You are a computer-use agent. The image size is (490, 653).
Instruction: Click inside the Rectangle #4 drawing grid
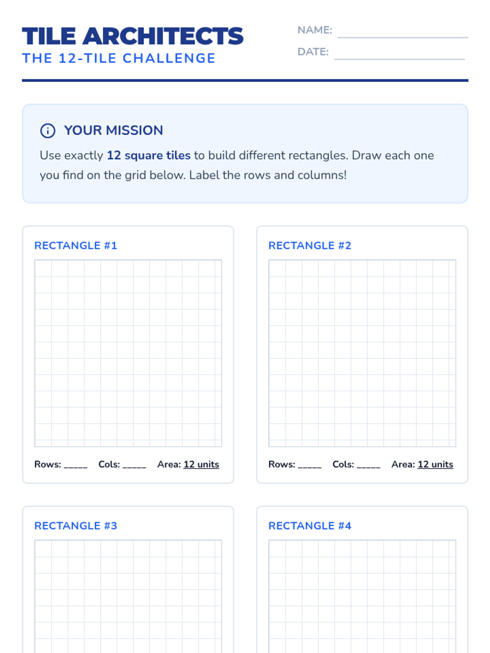[x=362, y=596]
